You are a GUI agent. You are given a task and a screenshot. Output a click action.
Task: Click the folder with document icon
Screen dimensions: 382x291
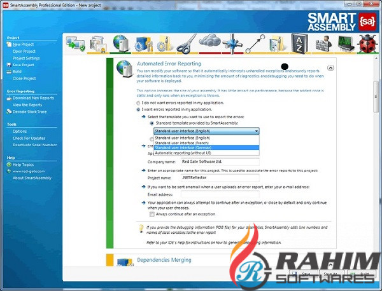point(278,44)
